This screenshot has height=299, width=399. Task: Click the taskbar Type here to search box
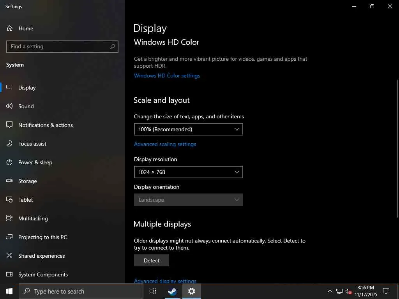(81, 291)
